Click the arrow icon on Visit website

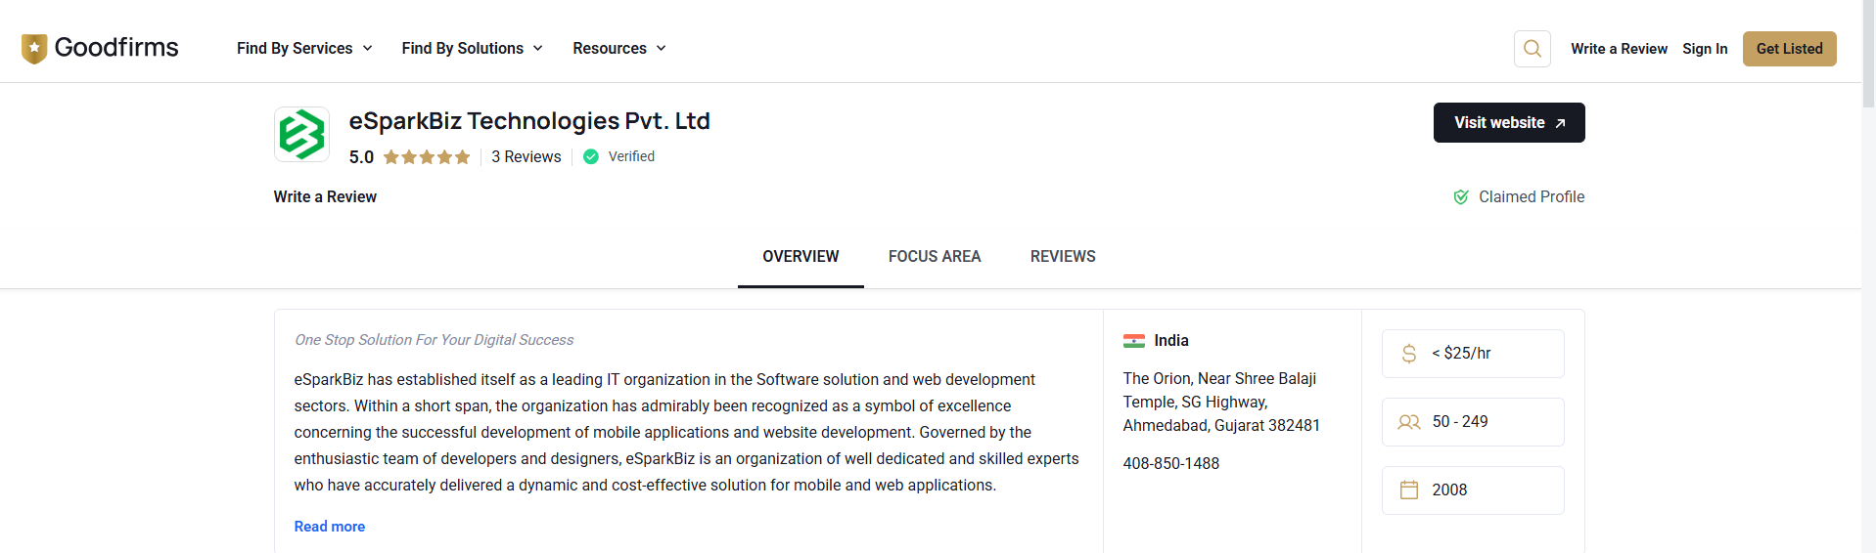pos(1561,123)
